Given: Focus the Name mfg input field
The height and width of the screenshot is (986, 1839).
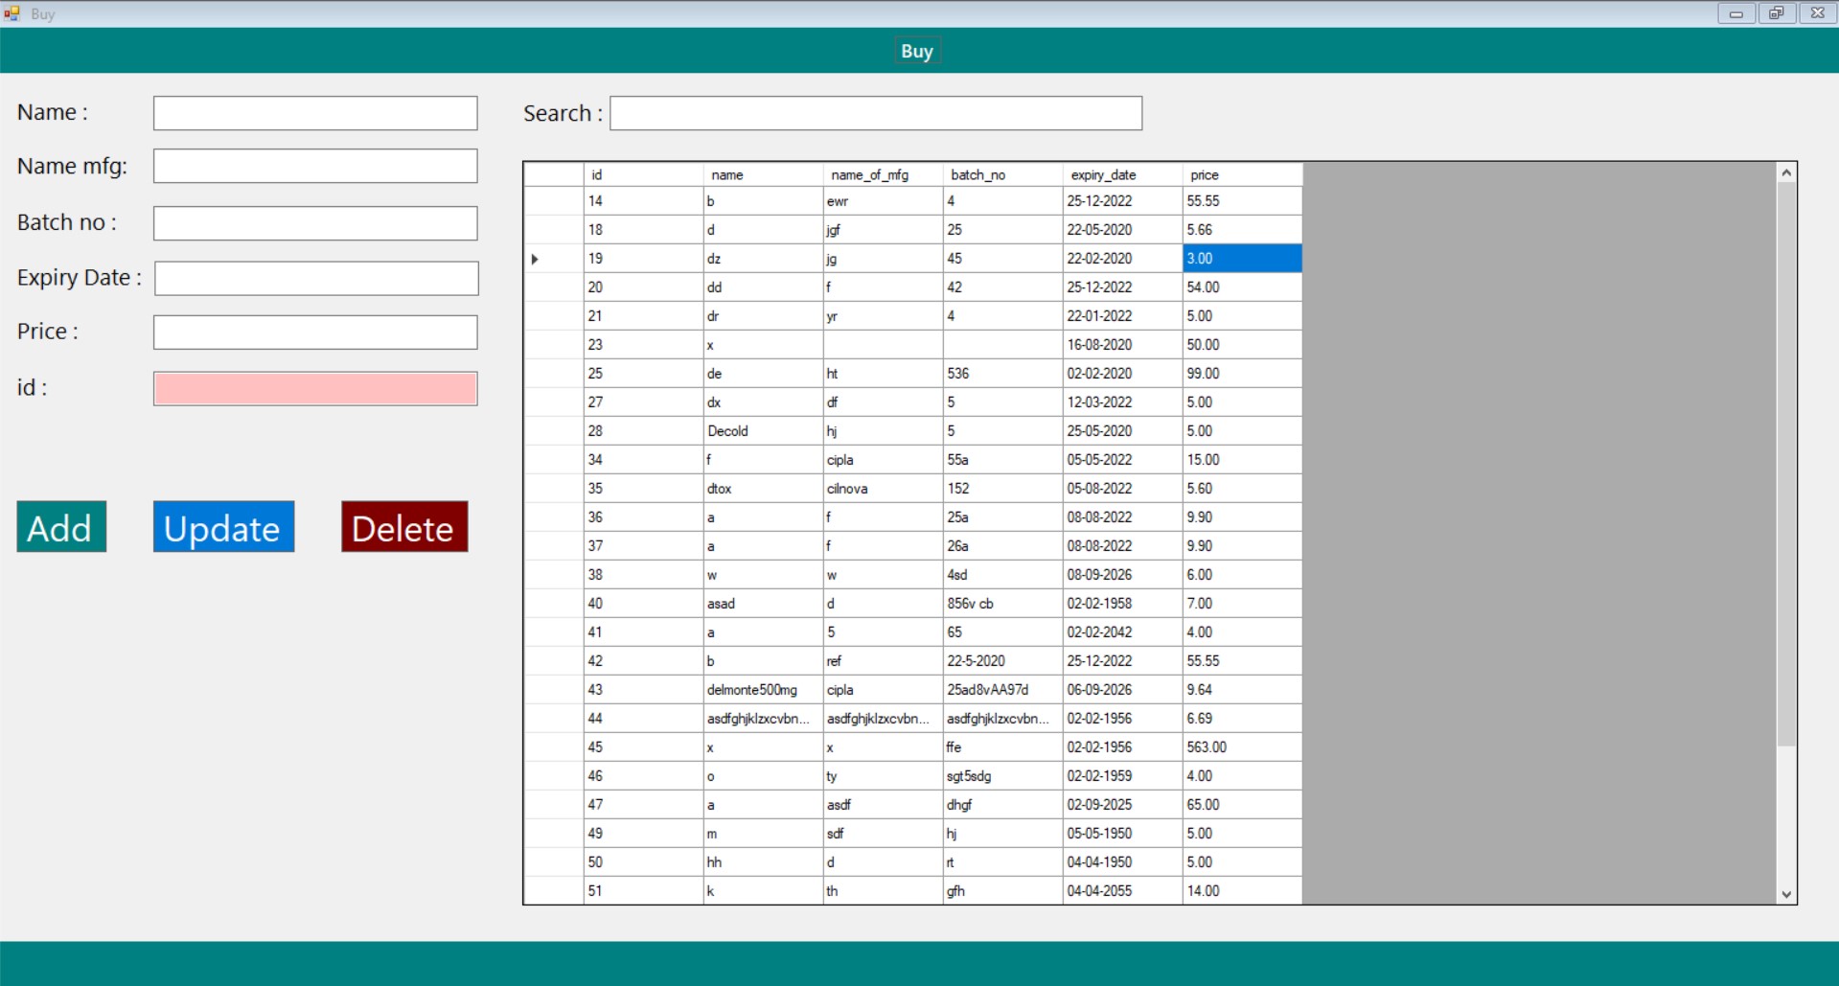Looking at the screenshot, I should coord(315,166).
